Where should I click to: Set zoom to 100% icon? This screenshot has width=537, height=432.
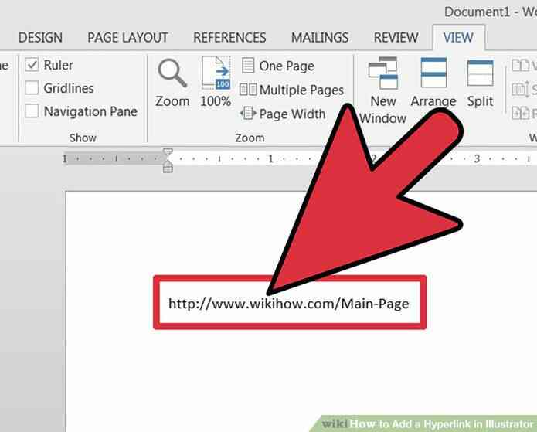pos(216,73)
